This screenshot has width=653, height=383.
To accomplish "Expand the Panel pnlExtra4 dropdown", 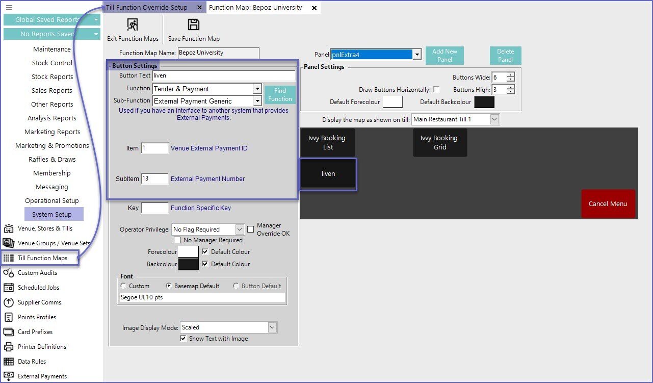I will tap(417, 54).
